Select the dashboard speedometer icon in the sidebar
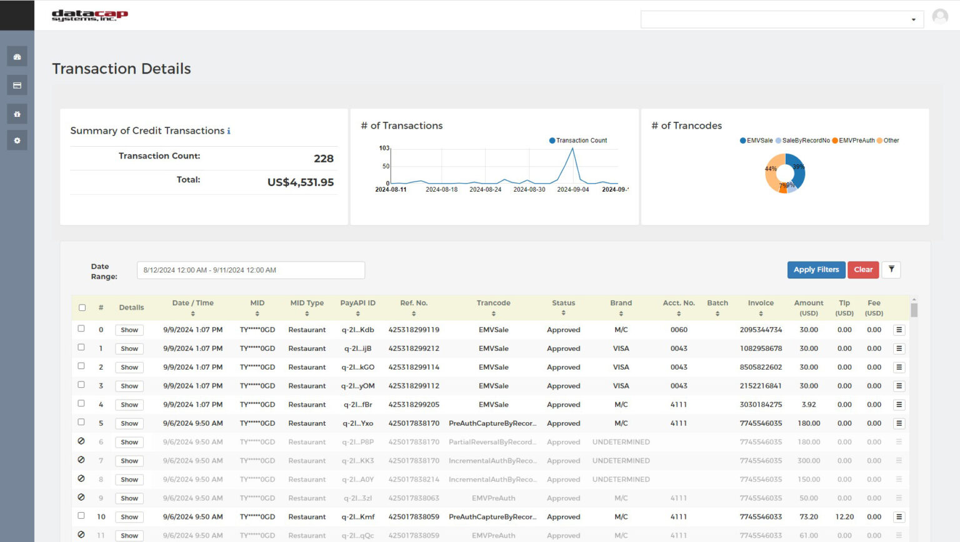Screen dimensions: 960x542 (17, 56)
